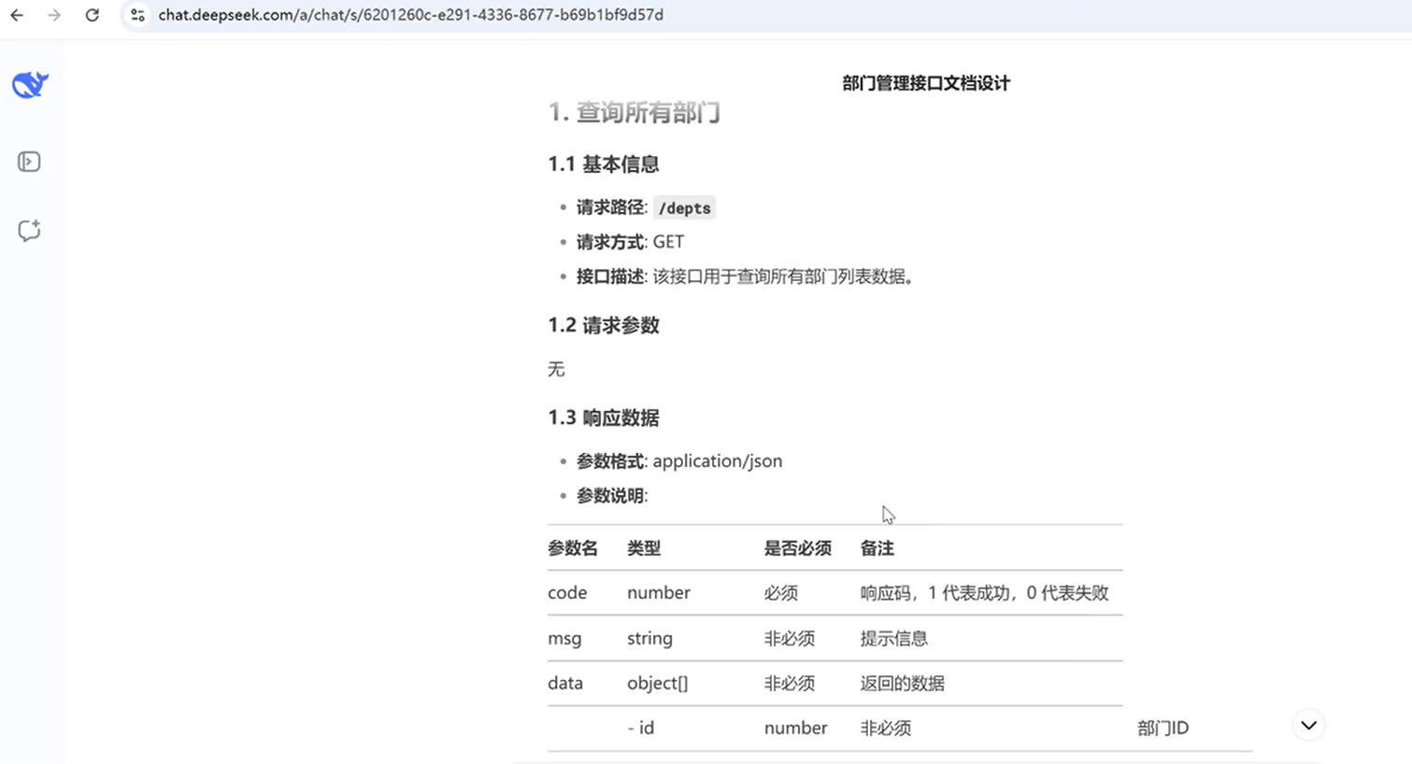Select the table cell containing code
The image size is (1412, 764).
pos(567,592)
